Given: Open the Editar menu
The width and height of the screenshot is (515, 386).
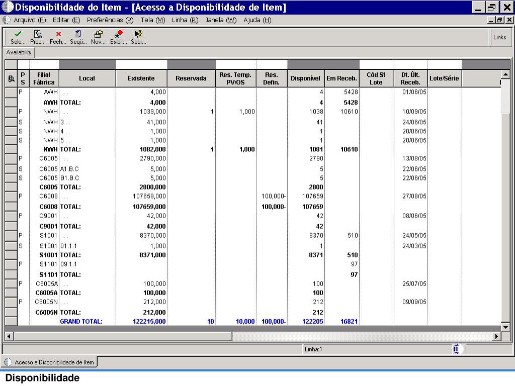Looking at the screenshot, I should (x=66, y=20).
